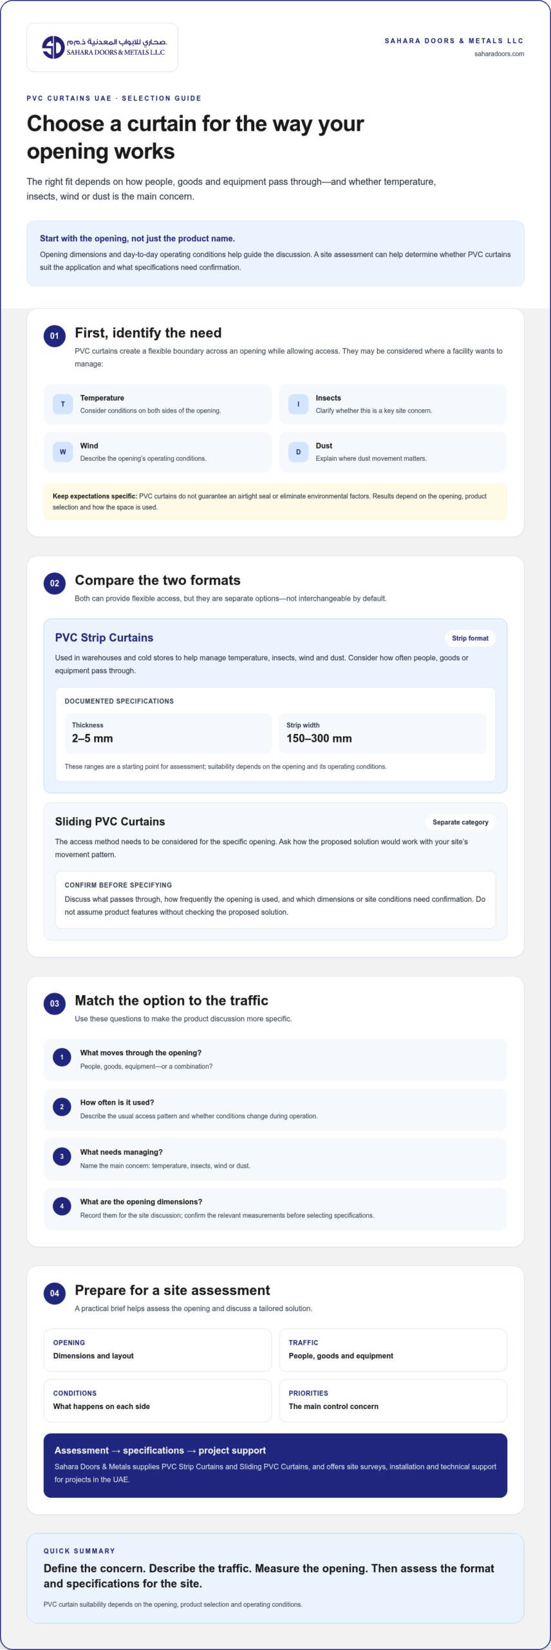Click the TRAFFIC People, goods and equipment card

click(x=393, y=1350)
